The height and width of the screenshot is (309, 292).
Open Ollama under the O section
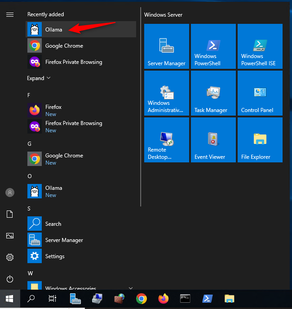(81, 191)
